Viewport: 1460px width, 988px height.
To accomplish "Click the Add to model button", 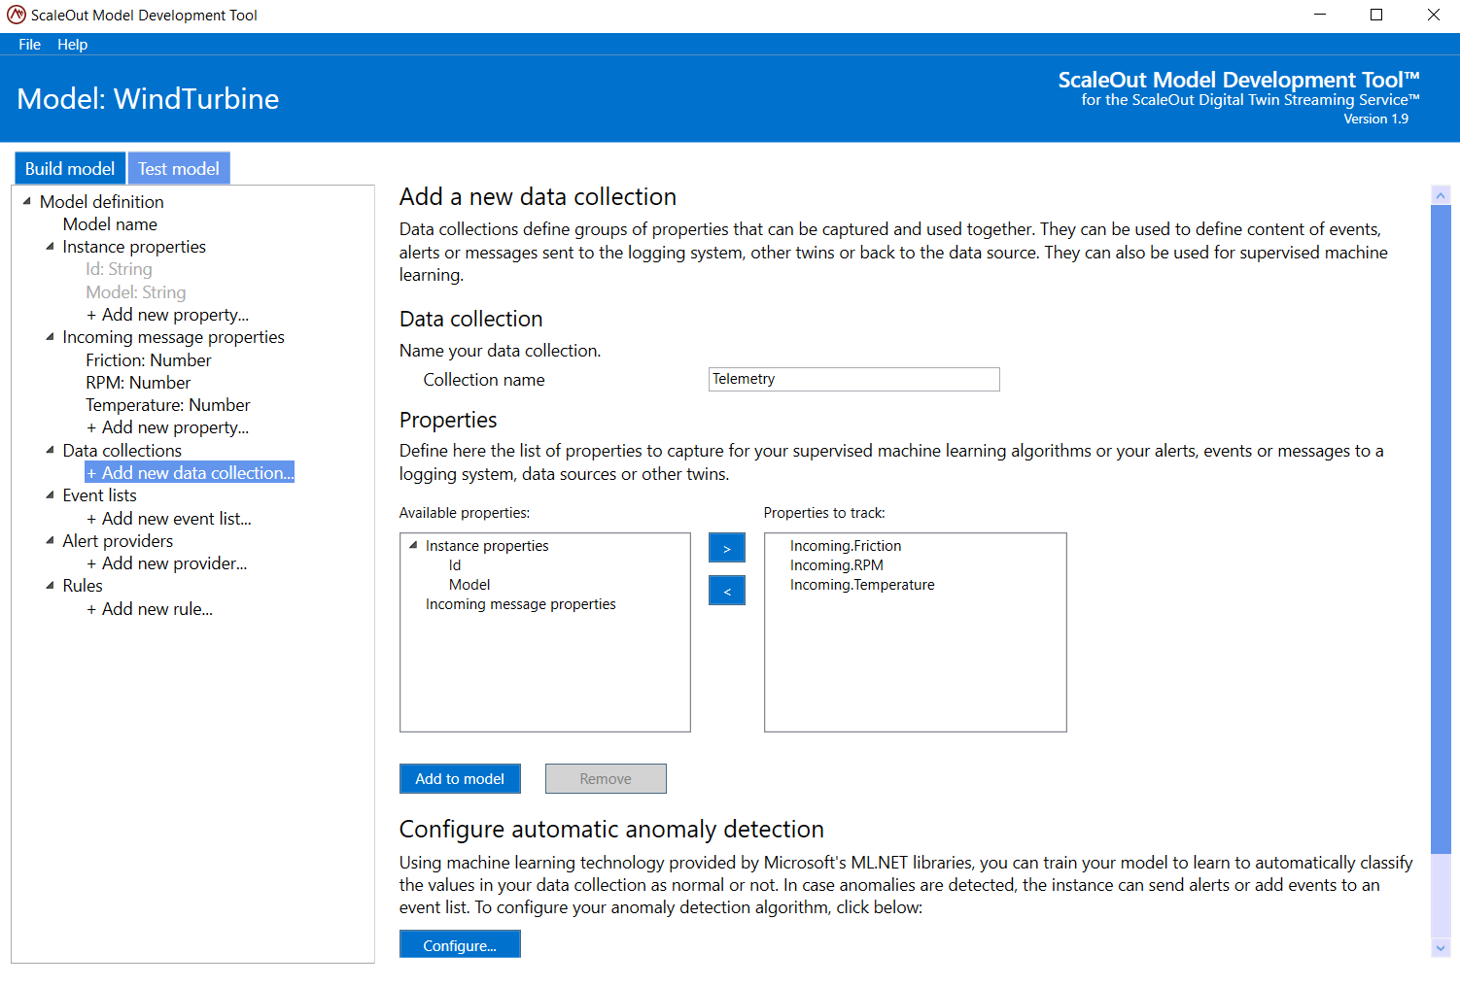I will pyautogui.click(x=460, y=778).
